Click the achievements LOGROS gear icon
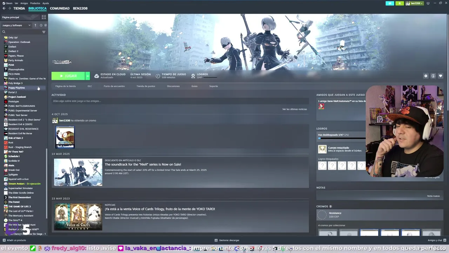Image resolution: width=449 pixels, height=253 pixels. [x=193, y=76]
